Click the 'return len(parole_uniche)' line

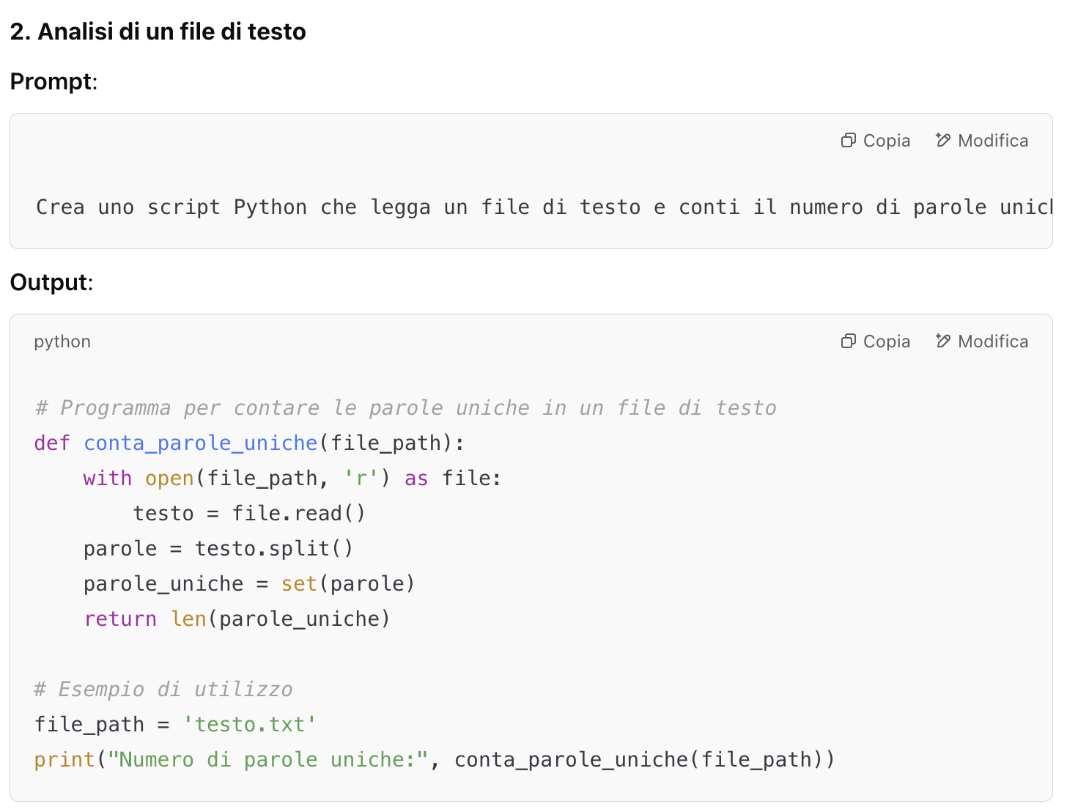click(x=237, y=619)
